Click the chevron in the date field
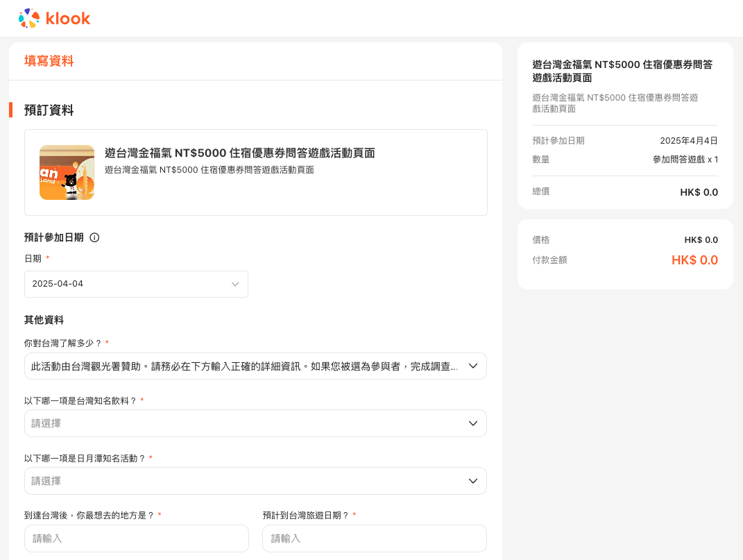The image size is (743, 560). point(235,284)
